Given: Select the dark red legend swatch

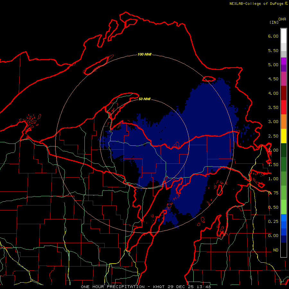Looking at the screenshot, I should coord(284,93).
